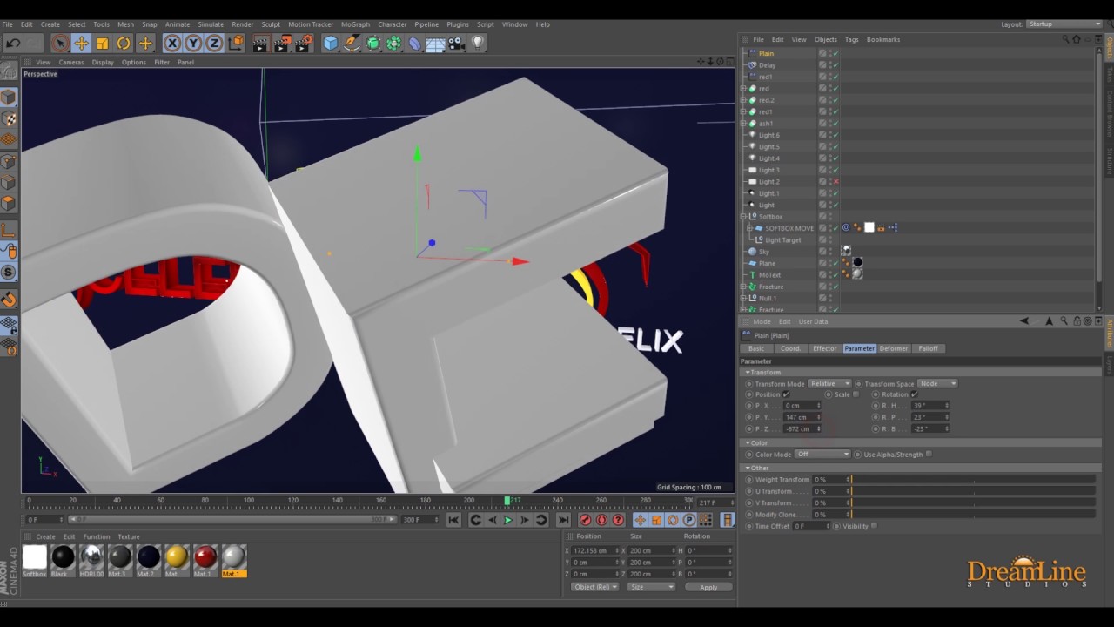Click Render View clapperboard icon
Screen dimensions: 1114x627
coord(260,43)
